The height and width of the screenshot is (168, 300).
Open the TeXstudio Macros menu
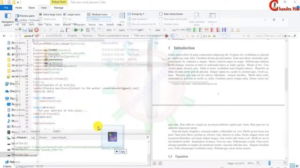pyautogui.click(x=92, y=25)
